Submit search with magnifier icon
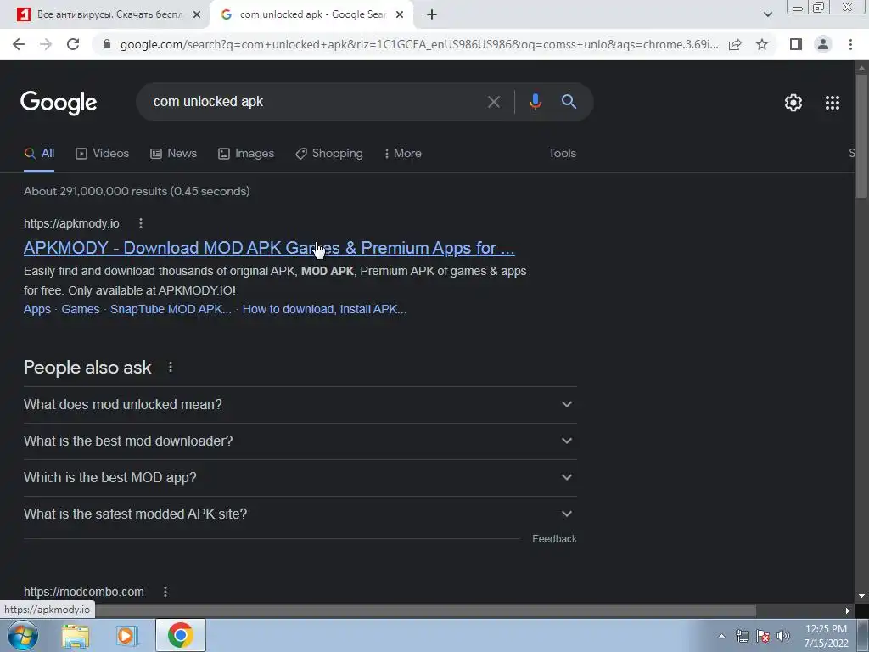 [569, 102]
